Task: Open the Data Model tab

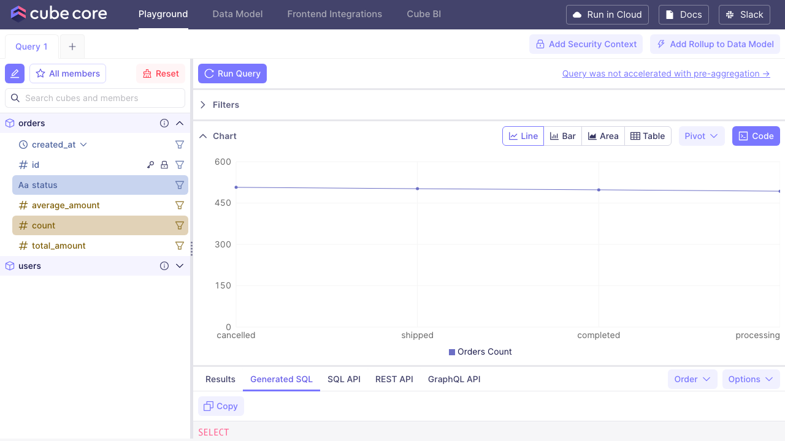Action: (237, 14)
